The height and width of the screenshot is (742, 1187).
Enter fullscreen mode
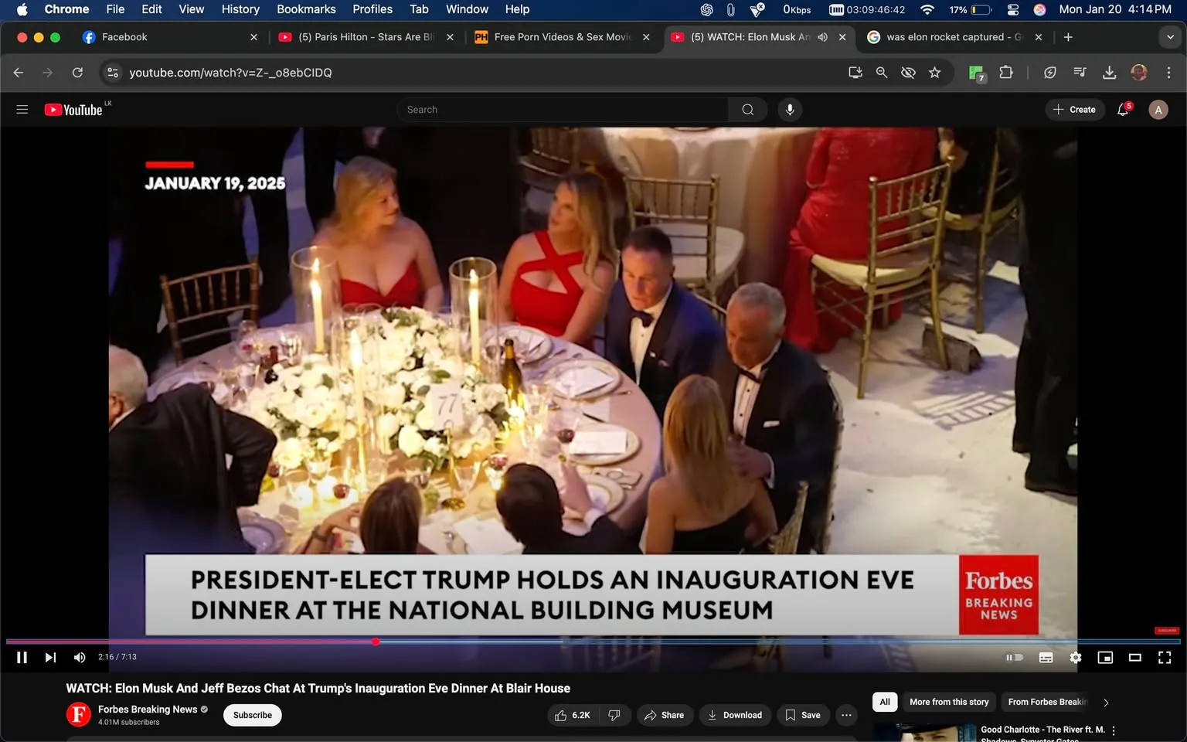click(x=1164, y=658)
